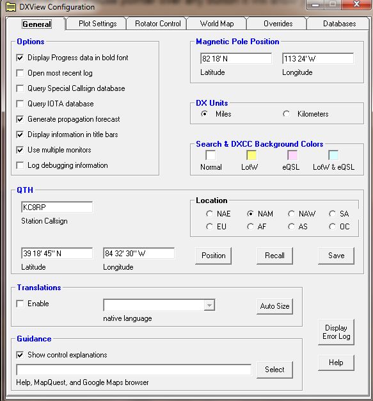The width and height of the screenshot is (373, 401).
Task: Toggle Display information in title bars
Action: click(20, 135)
